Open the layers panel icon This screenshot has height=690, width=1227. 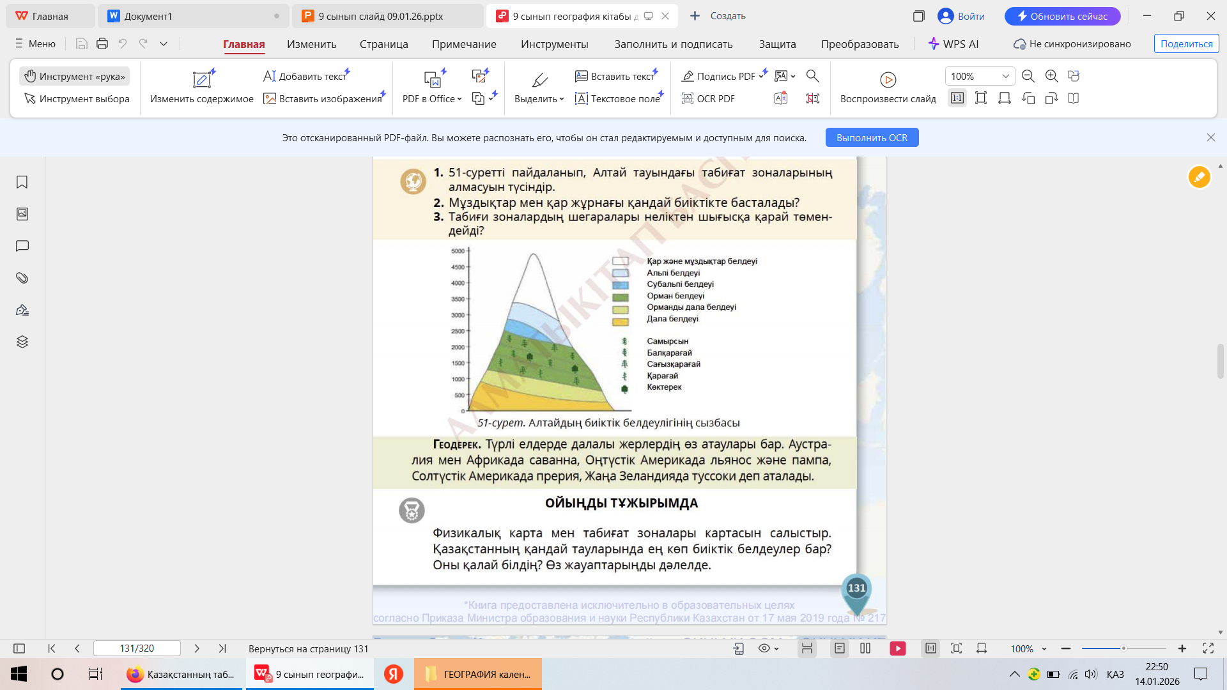22,342
